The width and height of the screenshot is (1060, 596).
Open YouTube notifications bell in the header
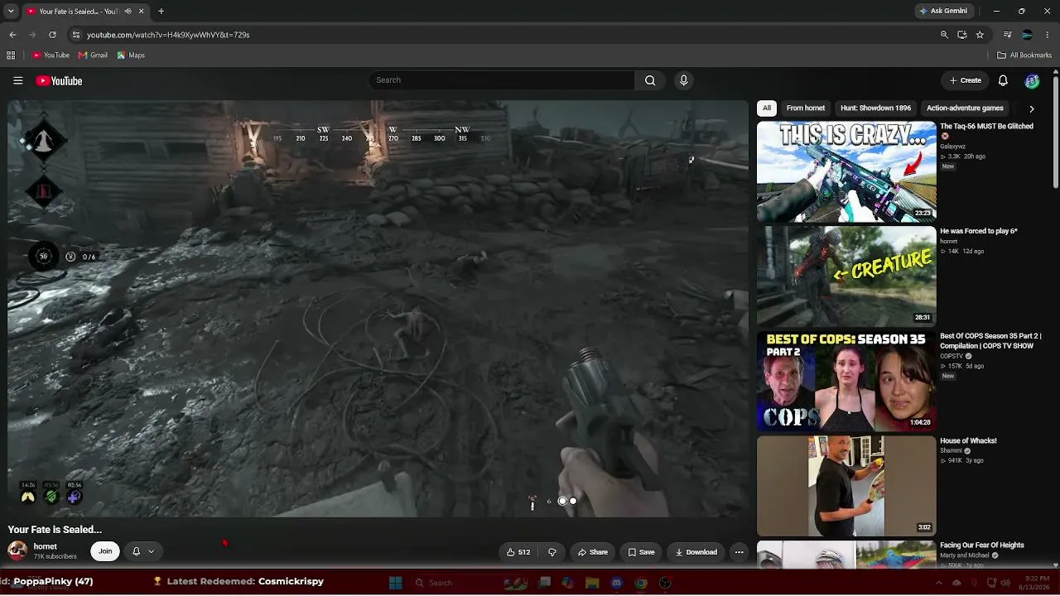1003,80
